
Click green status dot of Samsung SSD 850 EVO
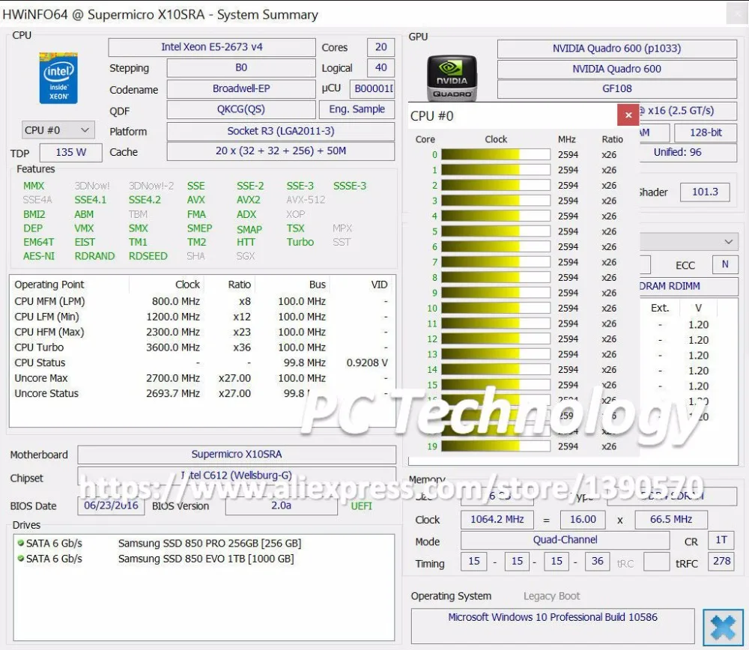[x=20, y=559]
